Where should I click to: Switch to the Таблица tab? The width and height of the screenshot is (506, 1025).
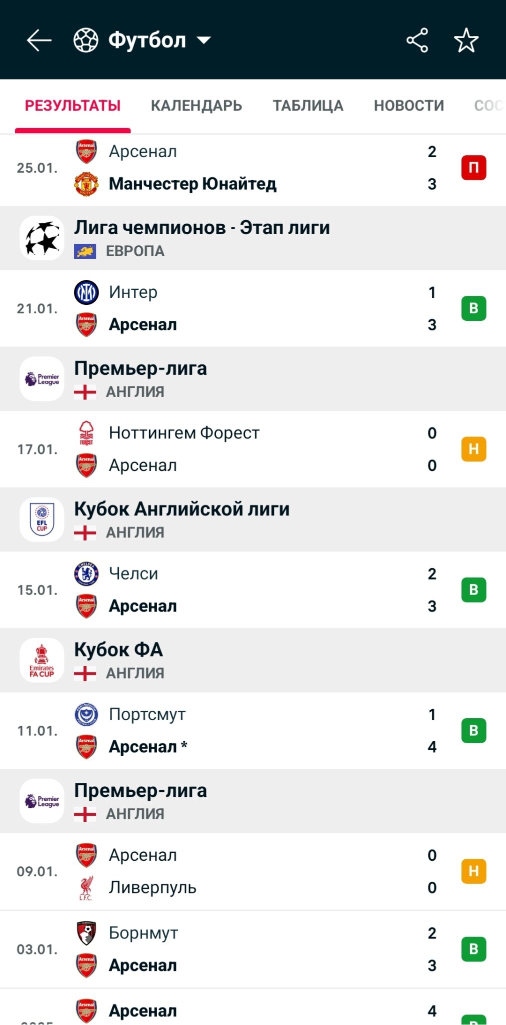(x=308, y=106)
